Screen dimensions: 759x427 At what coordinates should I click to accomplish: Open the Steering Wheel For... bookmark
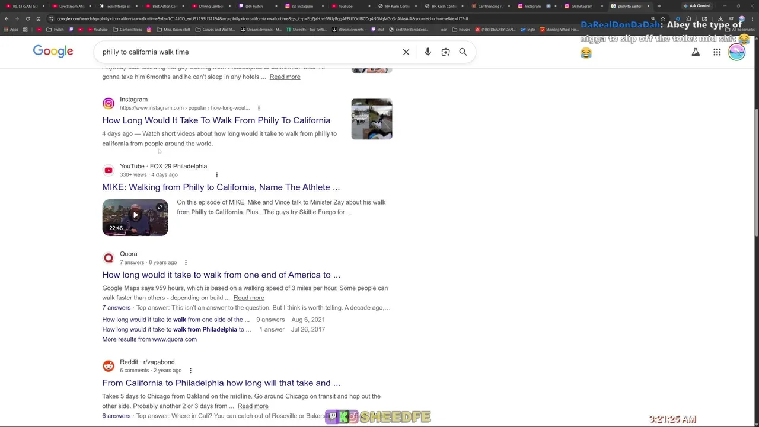coord(558,29)
